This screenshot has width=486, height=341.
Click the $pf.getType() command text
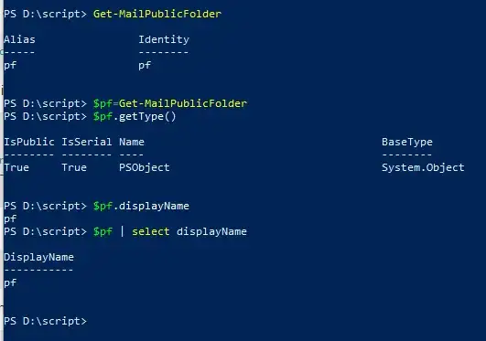(135, 117)
